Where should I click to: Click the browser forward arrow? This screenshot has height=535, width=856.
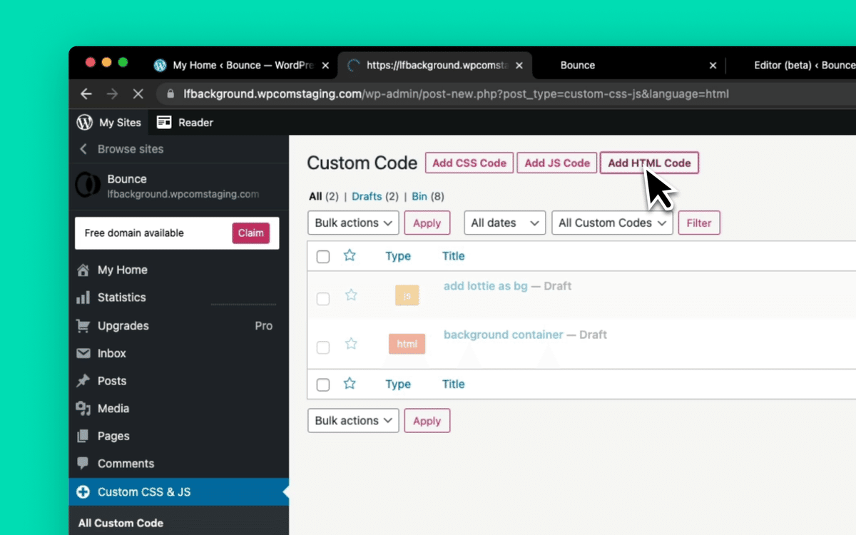112,93
